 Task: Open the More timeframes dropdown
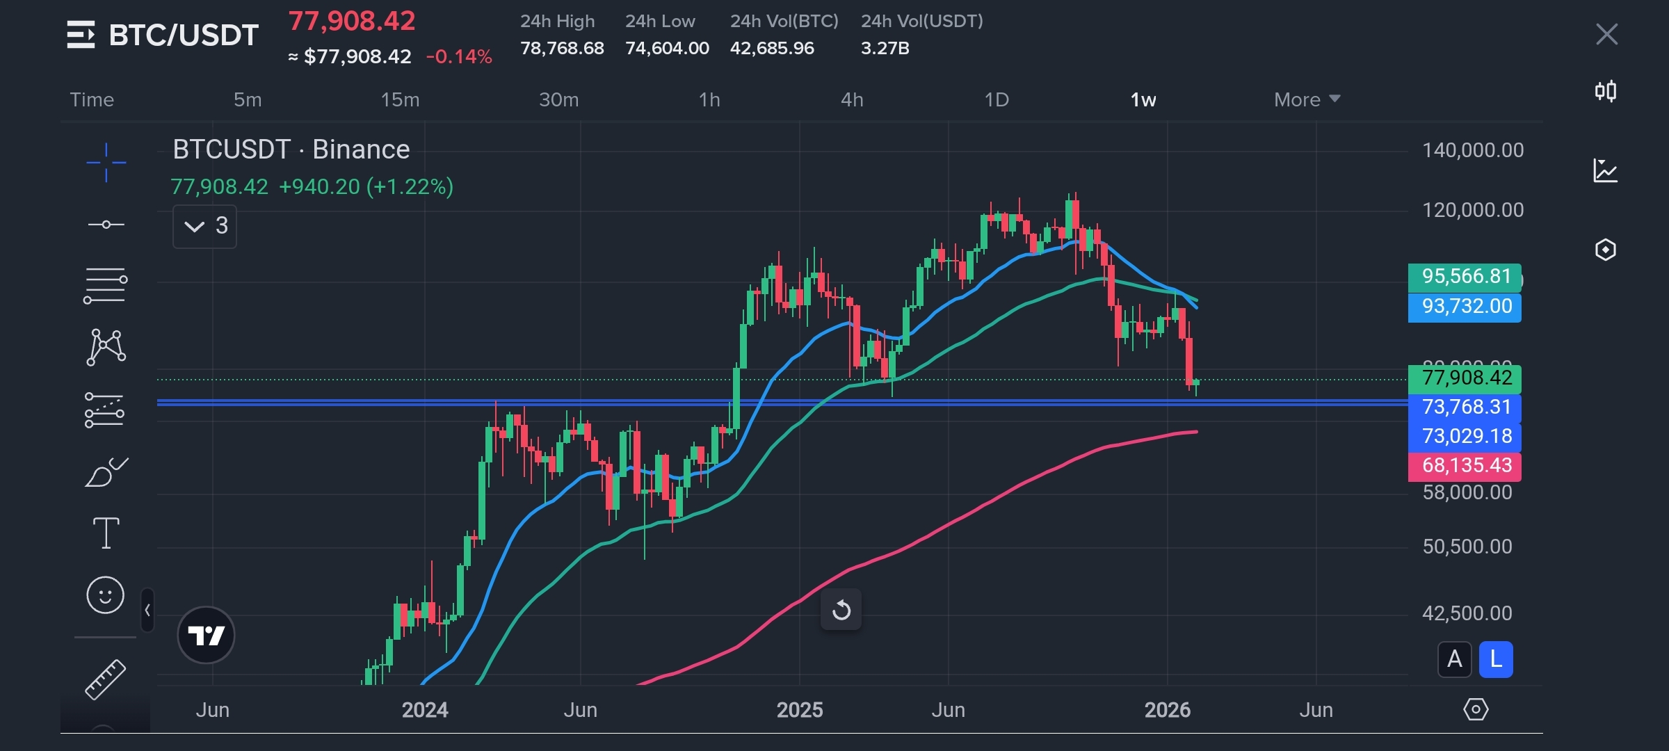pos(1306,99)
